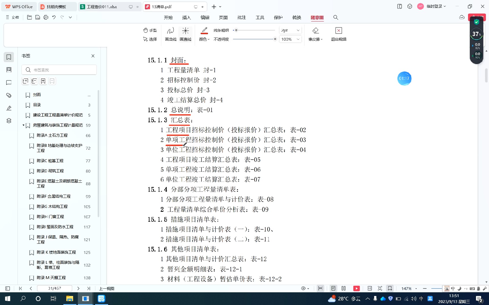Viewport: 489px width, 305px height.
Task: Expand all bookmarks icon
Action: point(25,81)
